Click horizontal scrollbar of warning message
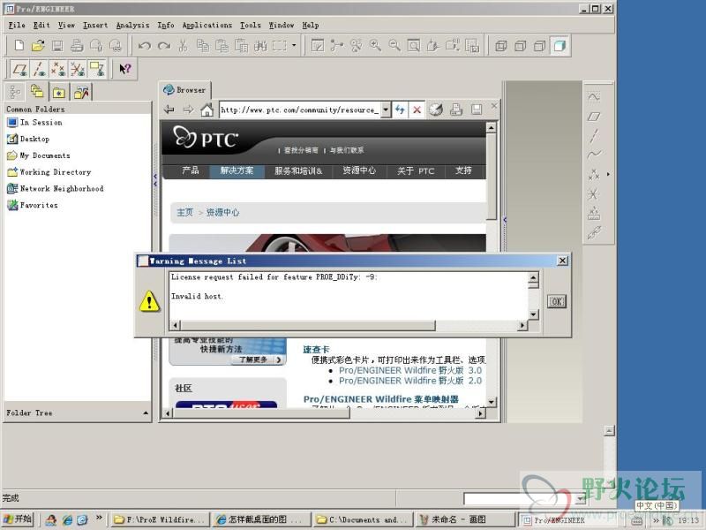The height and width of the screenshot is (530, 706). [307, 325]
